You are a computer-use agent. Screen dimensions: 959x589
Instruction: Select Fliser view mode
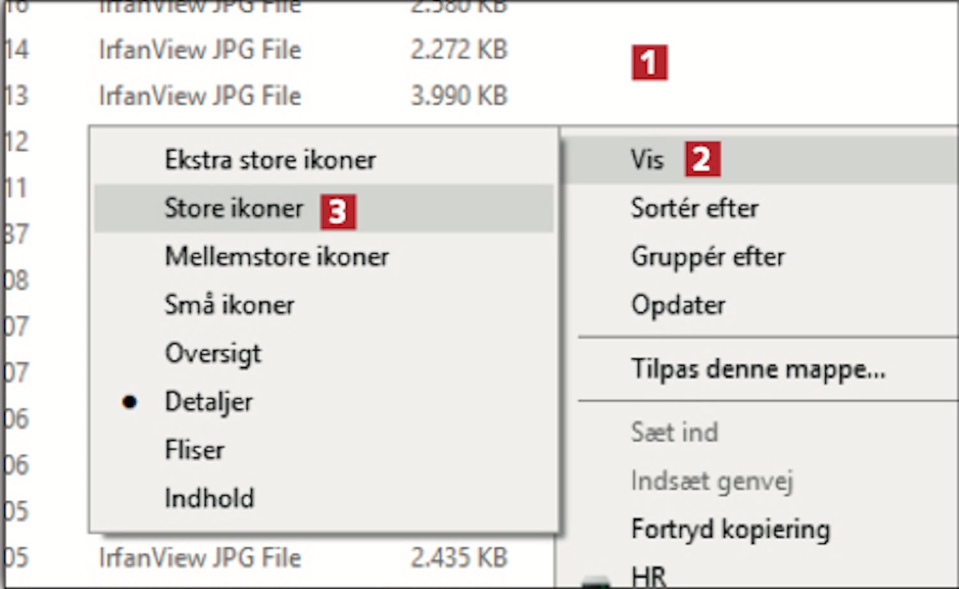coord(324,450)
